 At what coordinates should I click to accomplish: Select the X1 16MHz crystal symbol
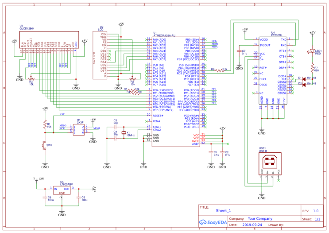[x=124, y=132]
